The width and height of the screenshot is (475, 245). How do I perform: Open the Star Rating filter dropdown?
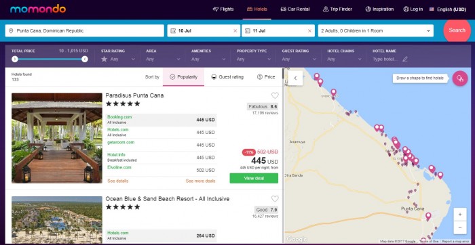click(x=118, y=59)
